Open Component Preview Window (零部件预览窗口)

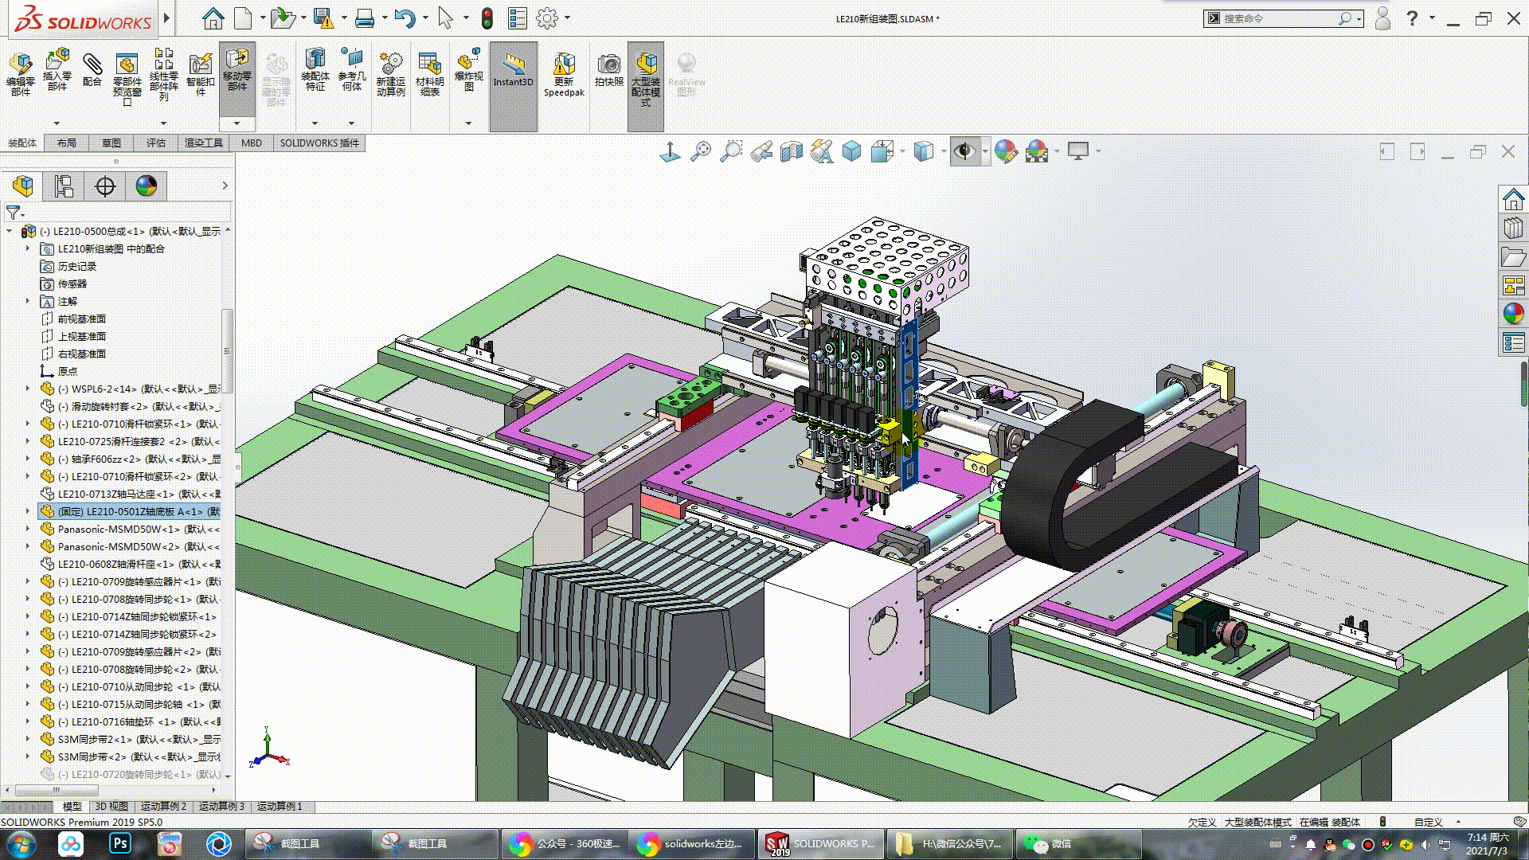coord(127,80)
